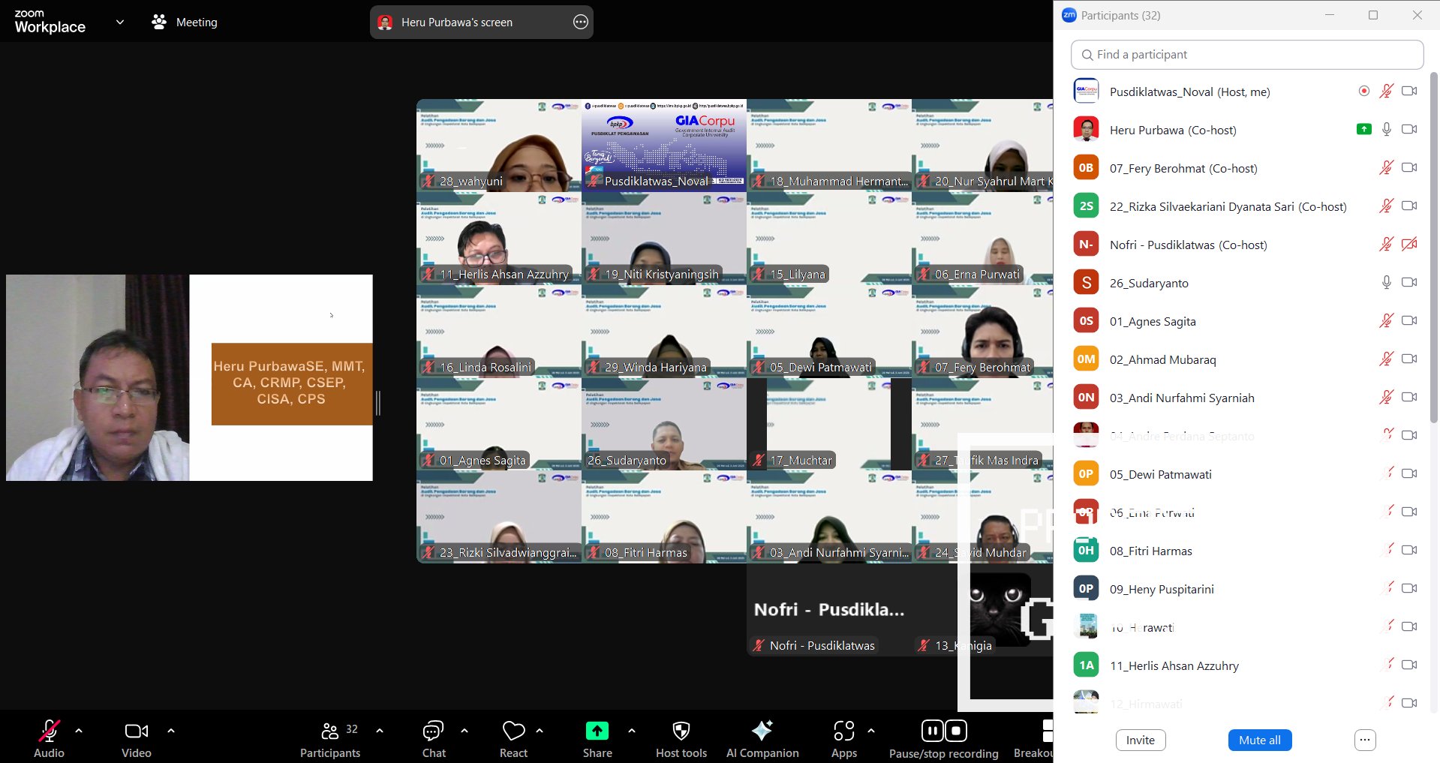Expand the Video options chevron

click(171, 731)
